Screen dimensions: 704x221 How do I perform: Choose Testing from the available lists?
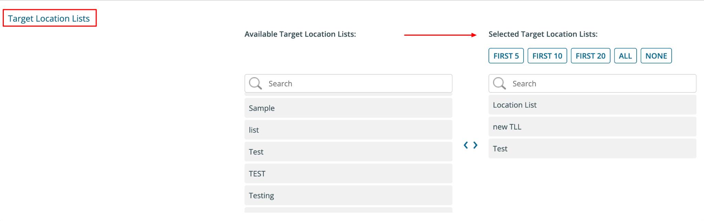click(x=348, y=195)
